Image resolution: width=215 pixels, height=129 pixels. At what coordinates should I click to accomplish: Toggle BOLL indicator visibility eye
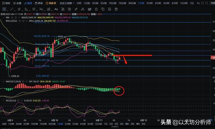(19, 21)
